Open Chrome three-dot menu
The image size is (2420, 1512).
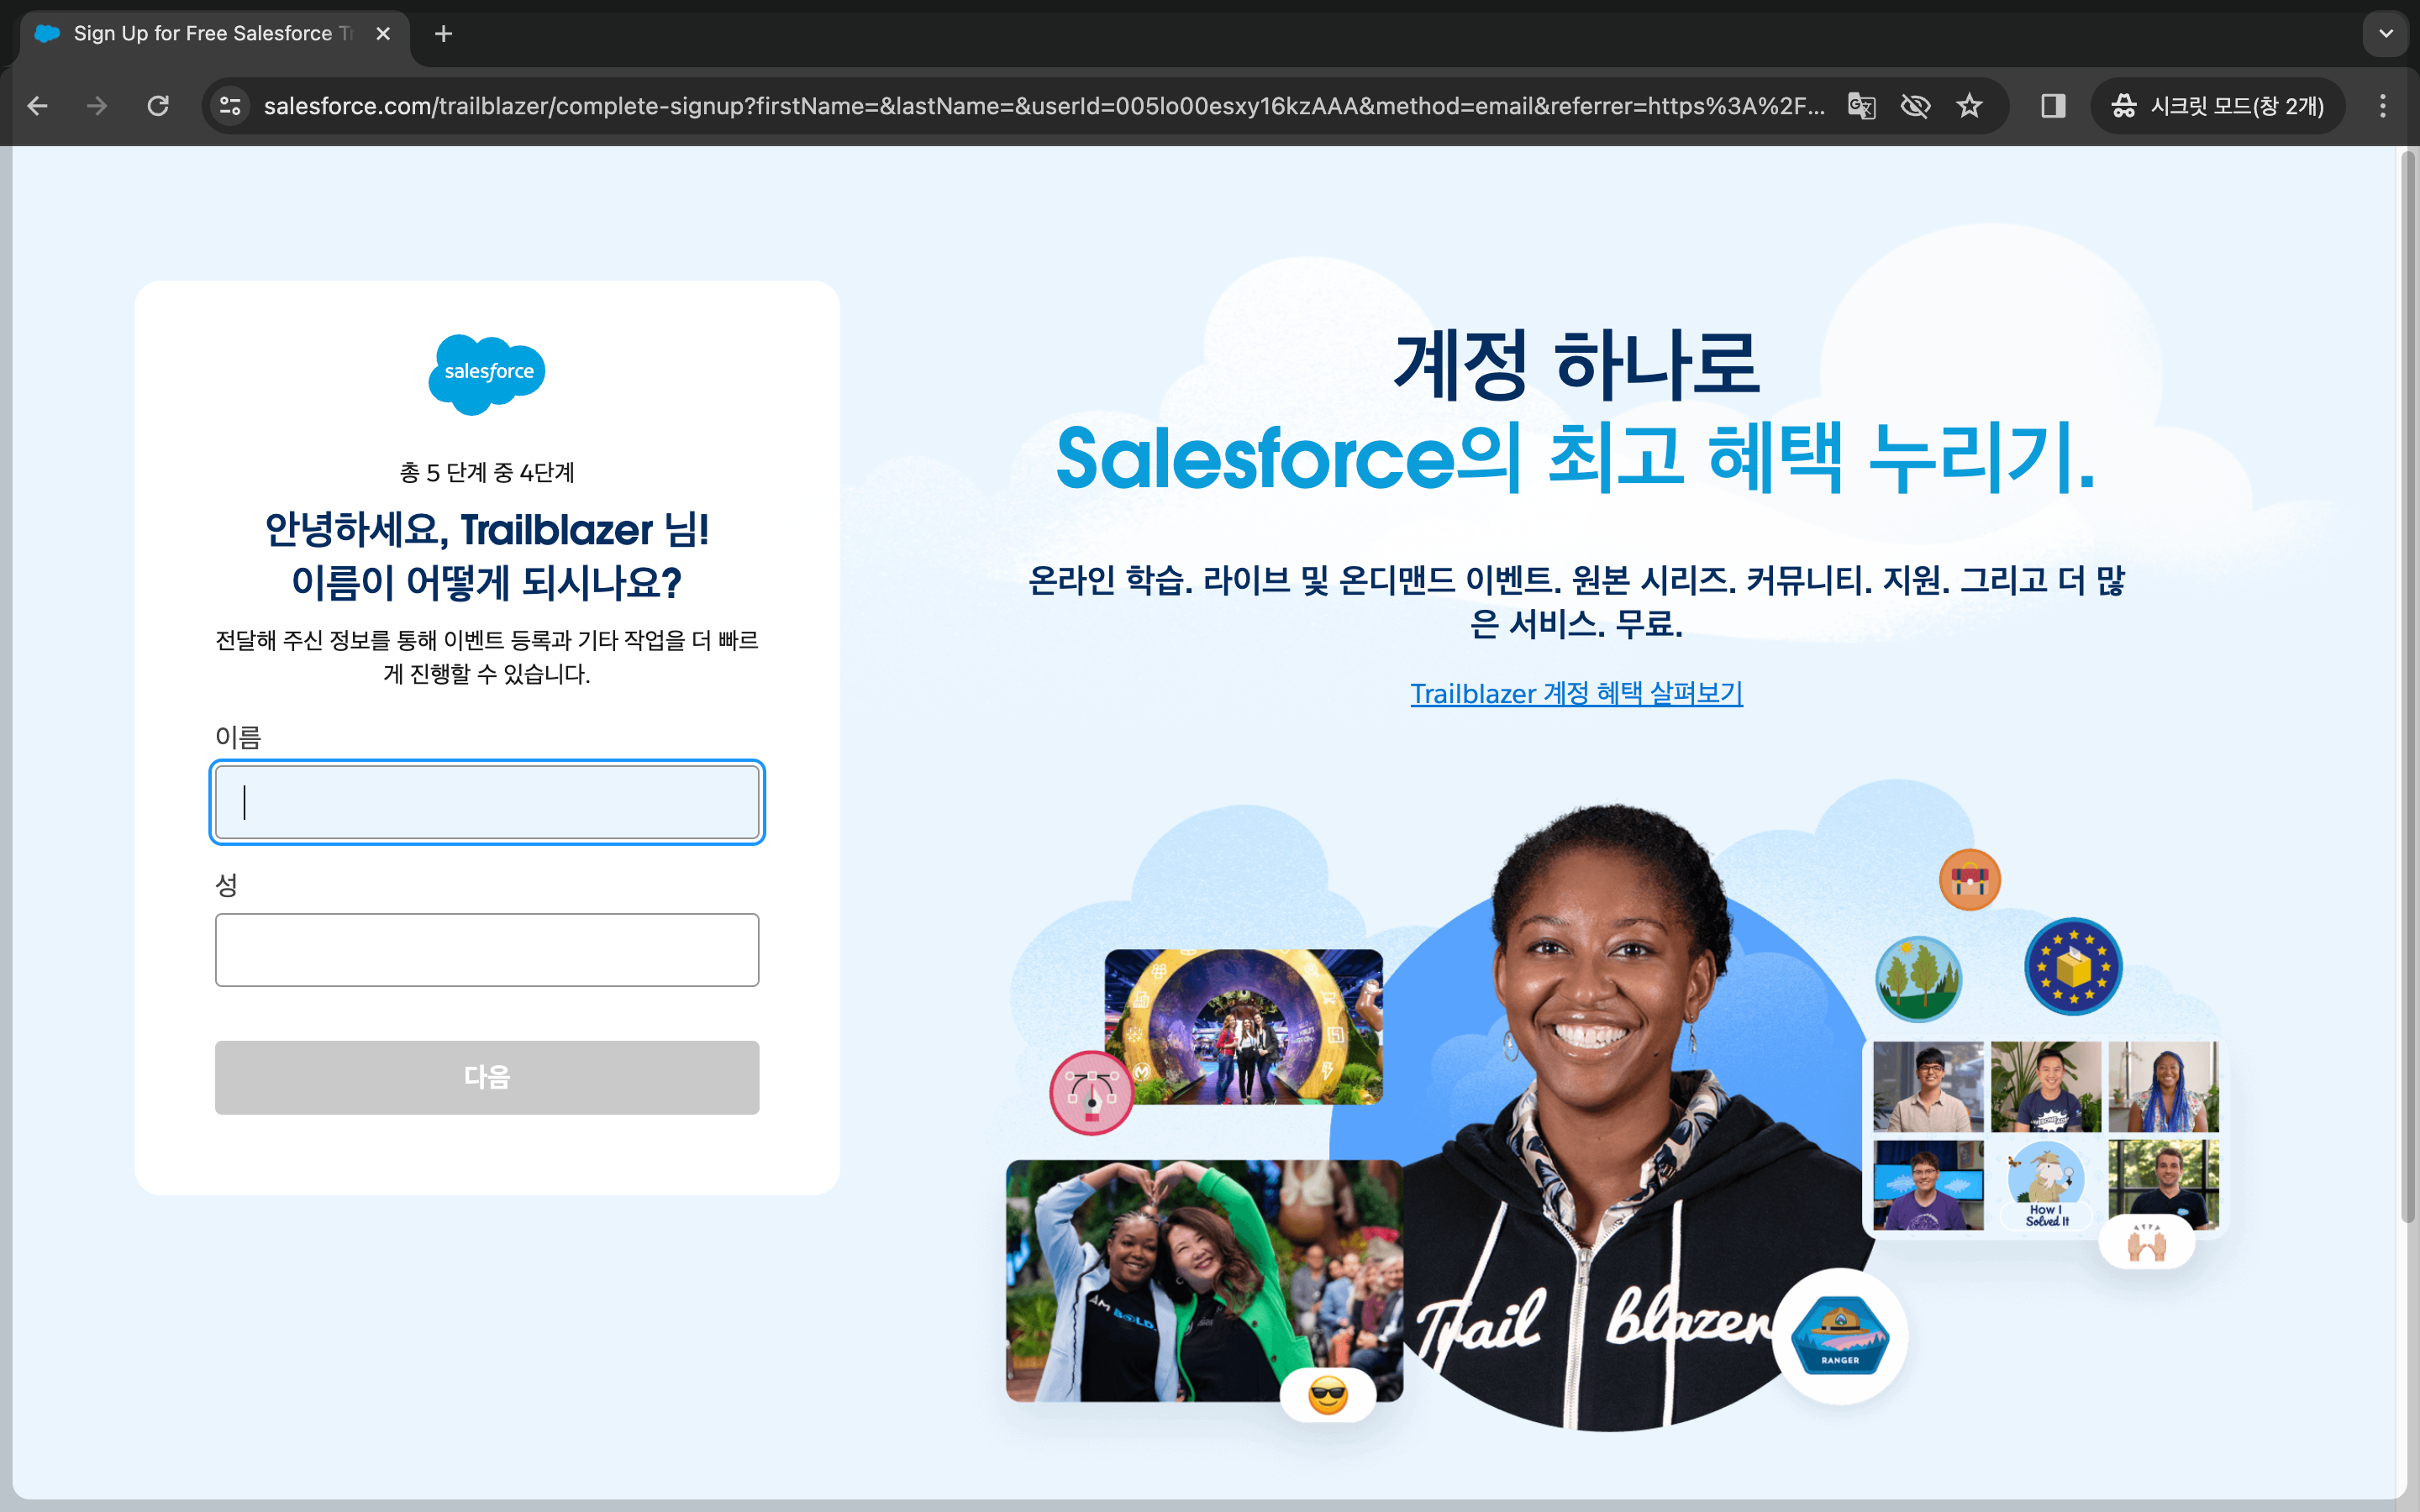[2383, 106]
